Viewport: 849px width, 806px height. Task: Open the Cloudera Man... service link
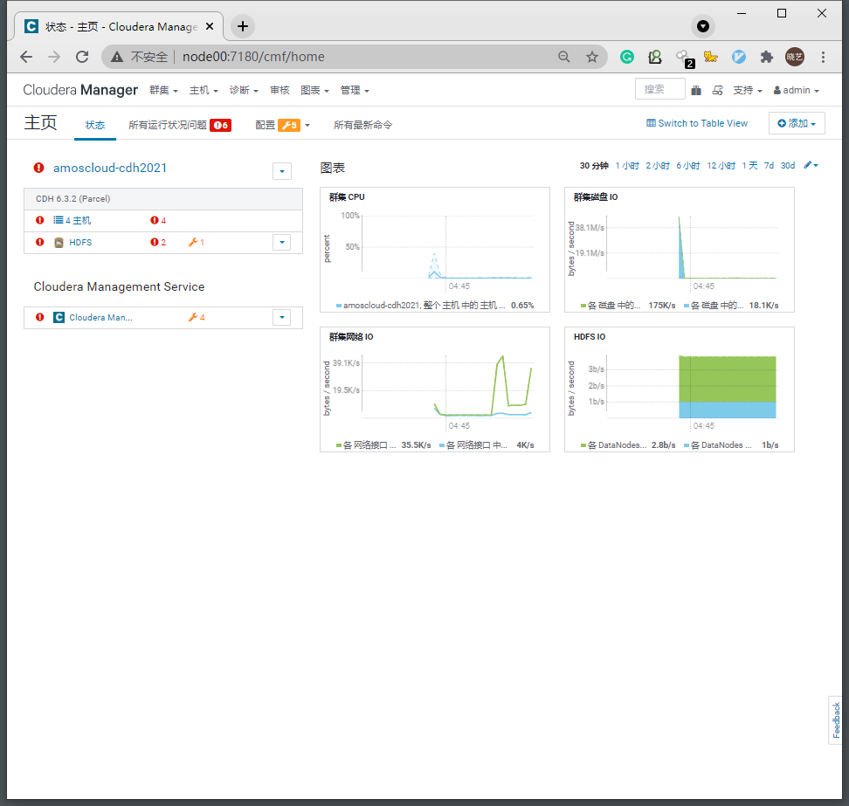100,318
